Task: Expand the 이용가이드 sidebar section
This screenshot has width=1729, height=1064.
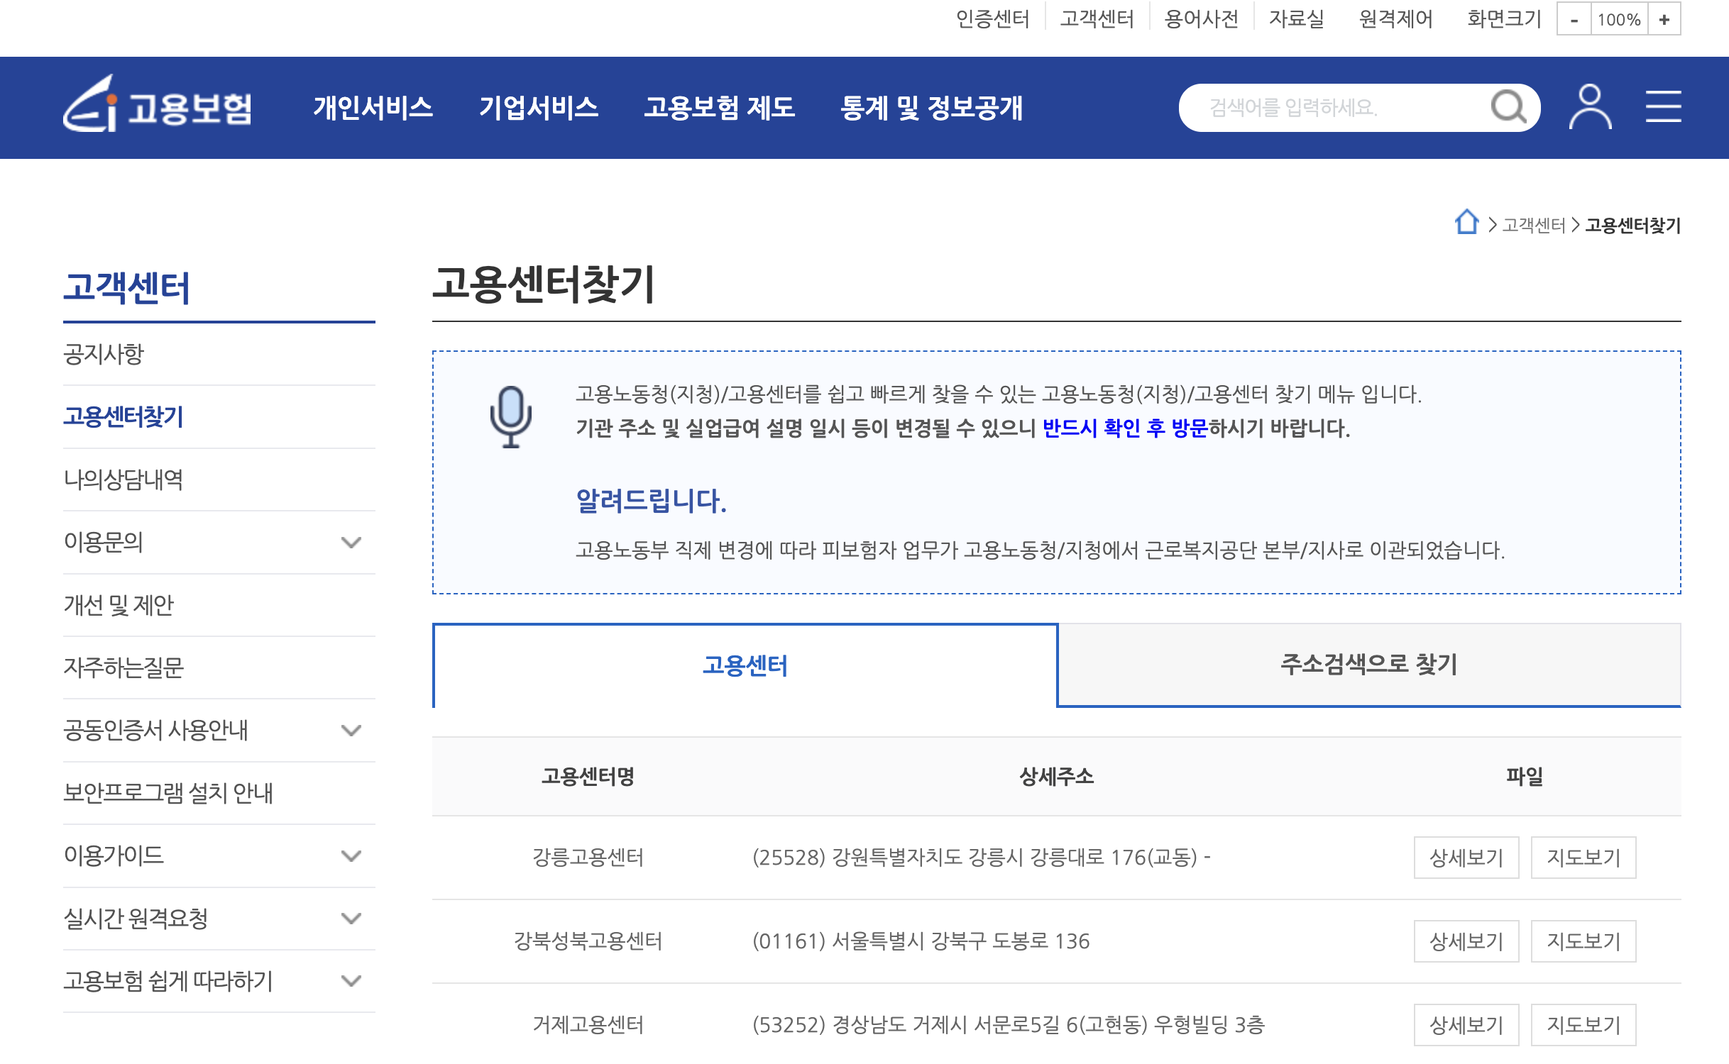Action: 351,855
